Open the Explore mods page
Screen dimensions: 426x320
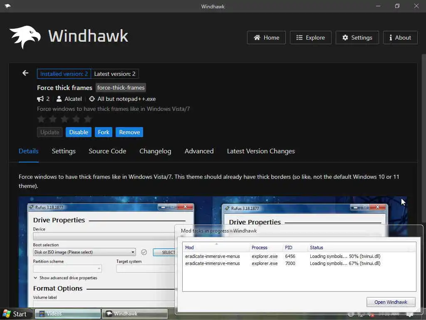(x=310, y=37)
